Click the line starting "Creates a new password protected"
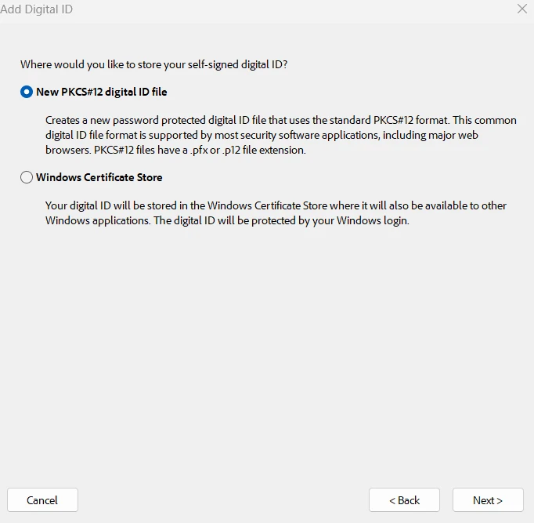The width and height of the screenshot is (534, 523). coord(280,120)
